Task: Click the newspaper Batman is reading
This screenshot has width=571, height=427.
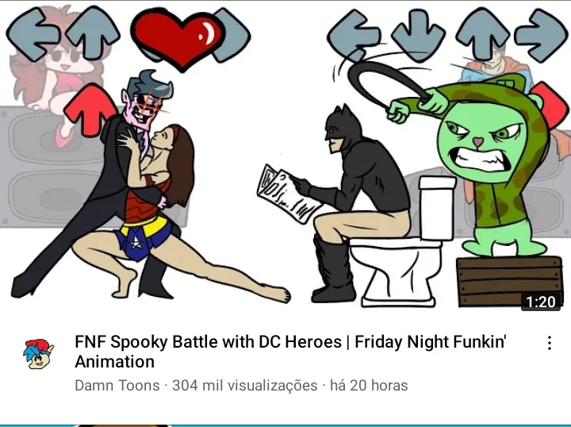Action: [x=288, y=194]
